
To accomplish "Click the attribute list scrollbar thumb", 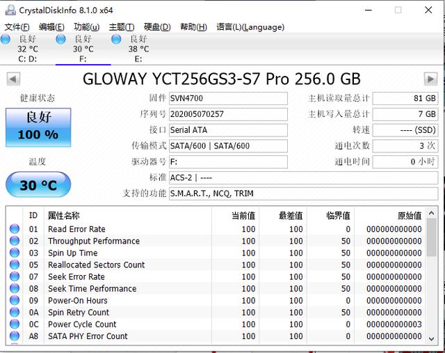I will (432, 237).
